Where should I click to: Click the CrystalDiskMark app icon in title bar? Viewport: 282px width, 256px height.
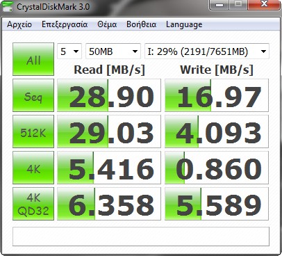(7, 6)
